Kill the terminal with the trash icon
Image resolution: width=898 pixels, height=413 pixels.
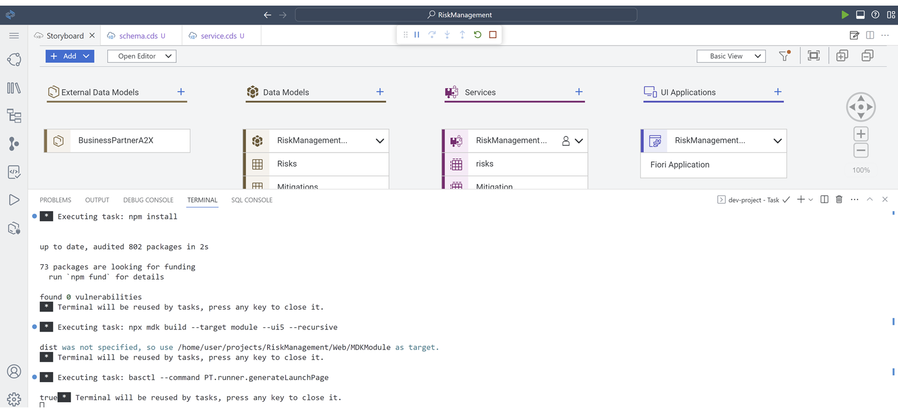point(839,199)
